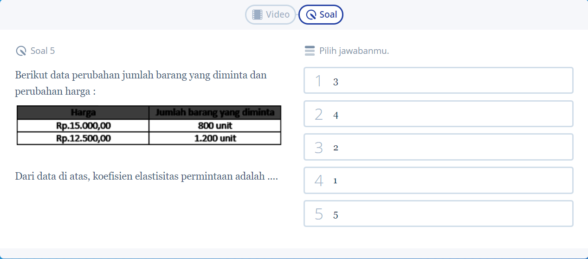This screenshot has height=259, width=588.
Task: Click the film strip icon on Video tab
Action: point(257,15)
